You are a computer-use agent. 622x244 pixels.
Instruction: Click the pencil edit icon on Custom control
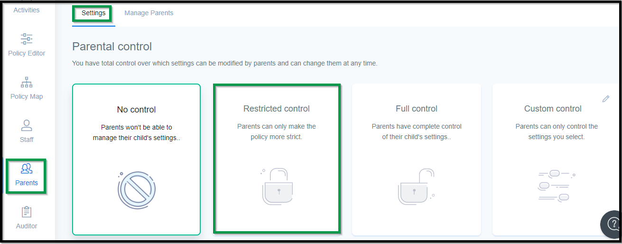pos(605,99)
